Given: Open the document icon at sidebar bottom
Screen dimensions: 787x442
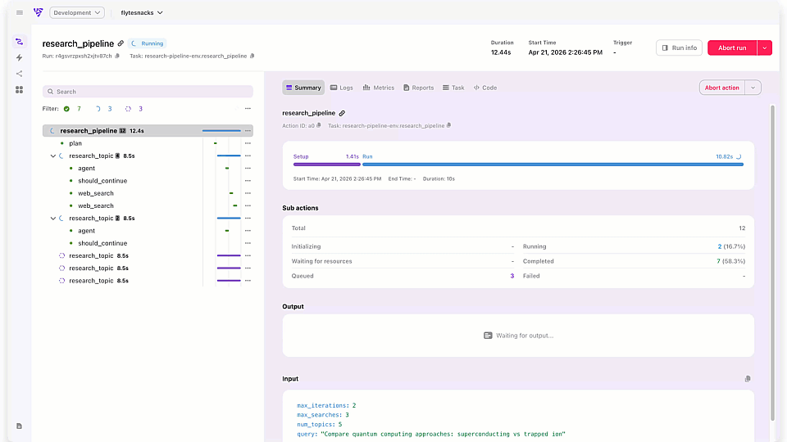Looking at the screenshot, I should click(x=19, y=426).
